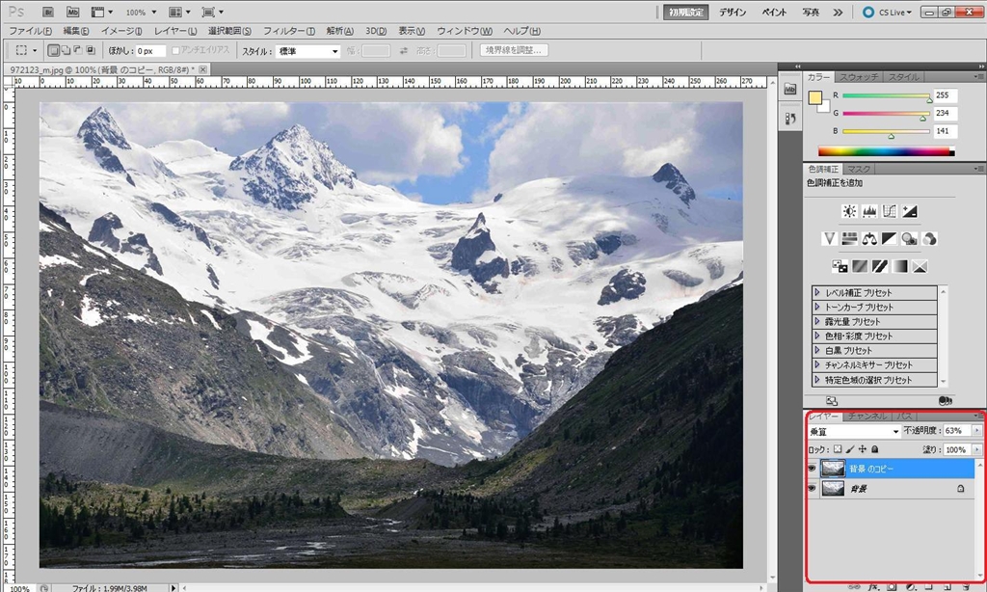Add Threshold adjustment icon
Image resolution: width=987 pixels, height=592 pixels.
880,266
